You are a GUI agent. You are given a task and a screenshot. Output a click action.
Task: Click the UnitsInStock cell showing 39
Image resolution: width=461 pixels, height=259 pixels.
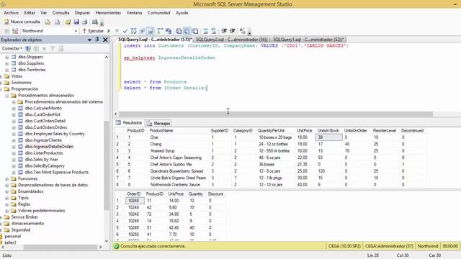328,137
